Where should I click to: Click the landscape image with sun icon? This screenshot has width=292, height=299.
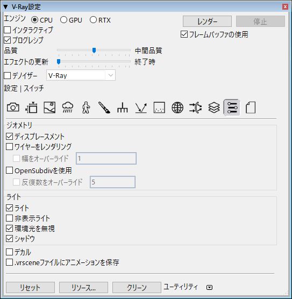(x=49, y=108)
